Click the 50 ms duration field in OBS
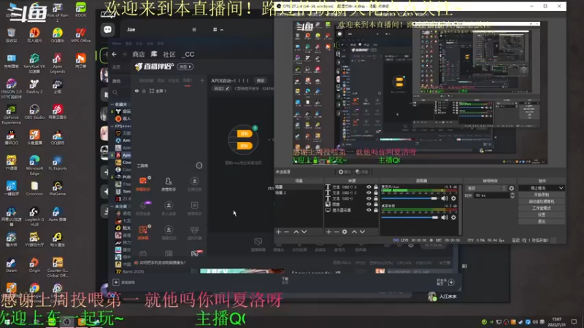 pos(491,195)
